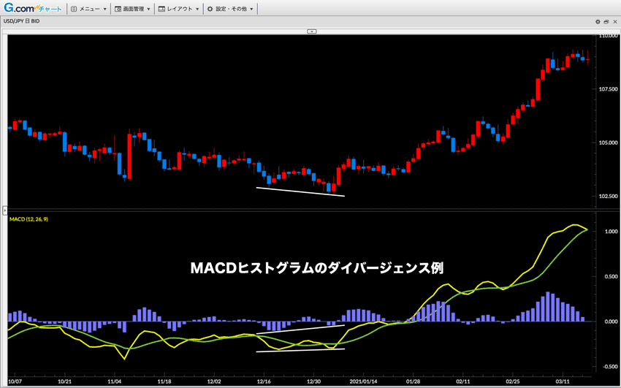Click the menu list icon in the toolbar
This screenshot has width=621, height=388.
[74, 9]
